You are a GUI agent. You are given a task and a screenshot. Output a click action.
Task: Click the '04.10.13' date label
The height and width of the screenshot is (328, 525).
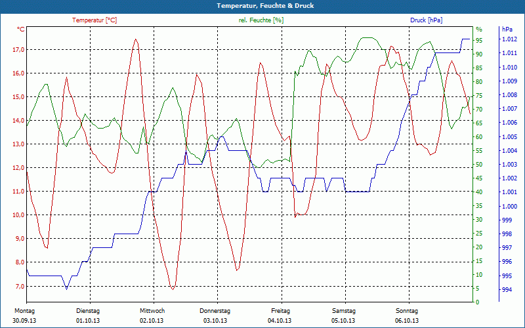point(280,321)
